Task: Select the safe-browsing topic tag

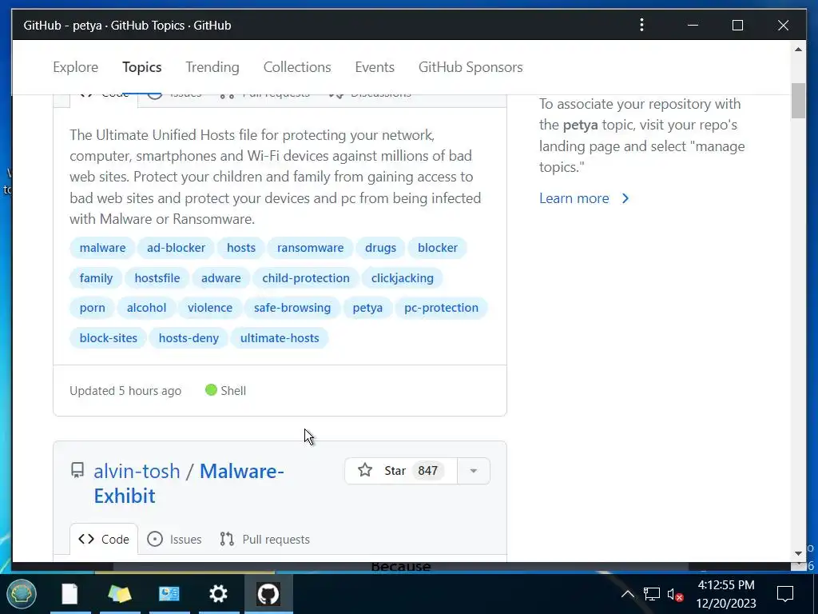Action: point(292,308)
